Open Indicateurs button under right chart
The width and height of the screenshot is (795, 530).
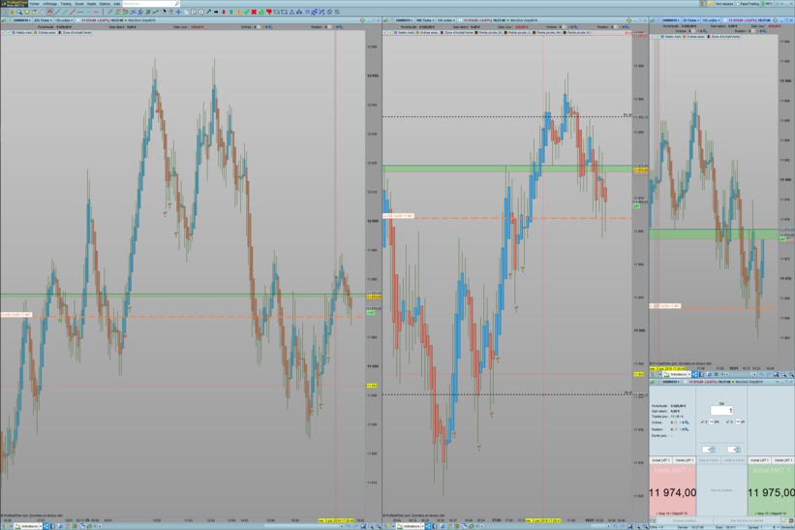(x=677, y=374)
